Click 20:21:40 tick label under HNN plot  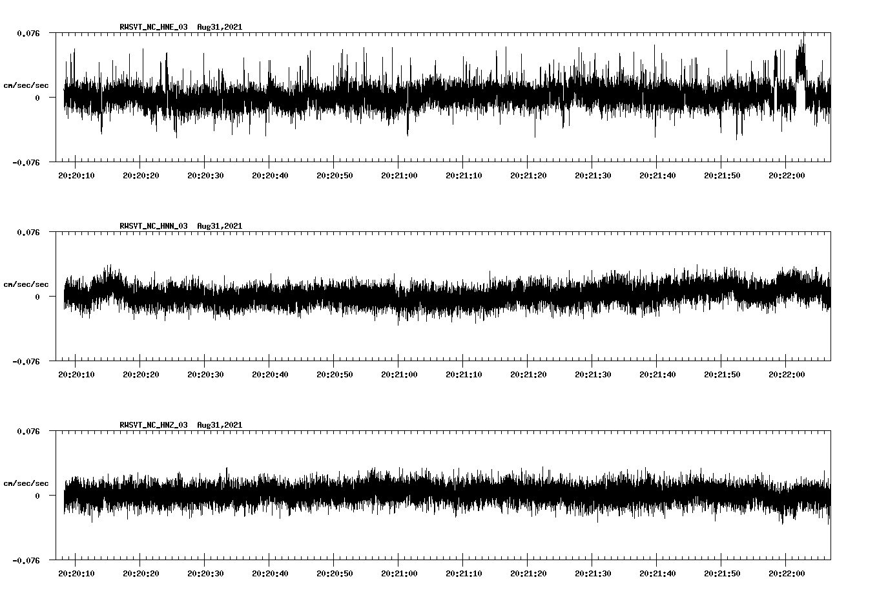[657, 374]
